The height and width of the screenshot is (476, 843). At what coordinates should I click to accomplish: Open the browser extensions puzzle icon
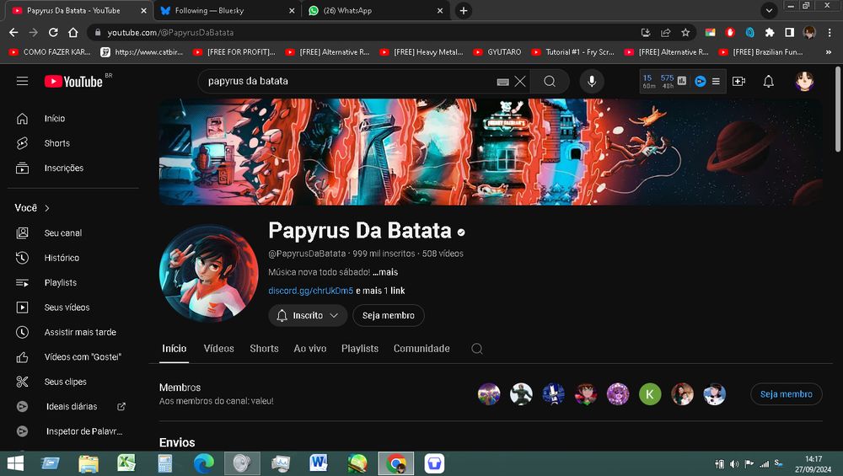coord(770,32)
